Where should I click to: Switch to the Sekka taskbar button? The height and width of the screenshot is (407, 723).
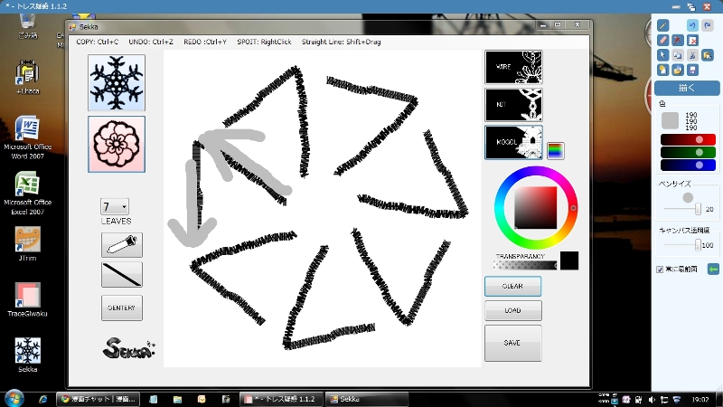(367, 399)
